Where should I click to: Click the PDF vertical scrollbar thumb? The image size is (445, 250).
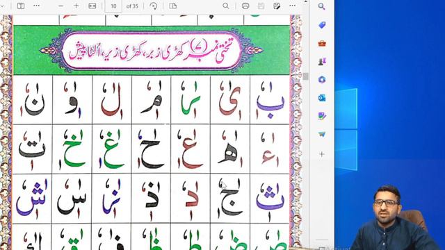coord(306,76)
